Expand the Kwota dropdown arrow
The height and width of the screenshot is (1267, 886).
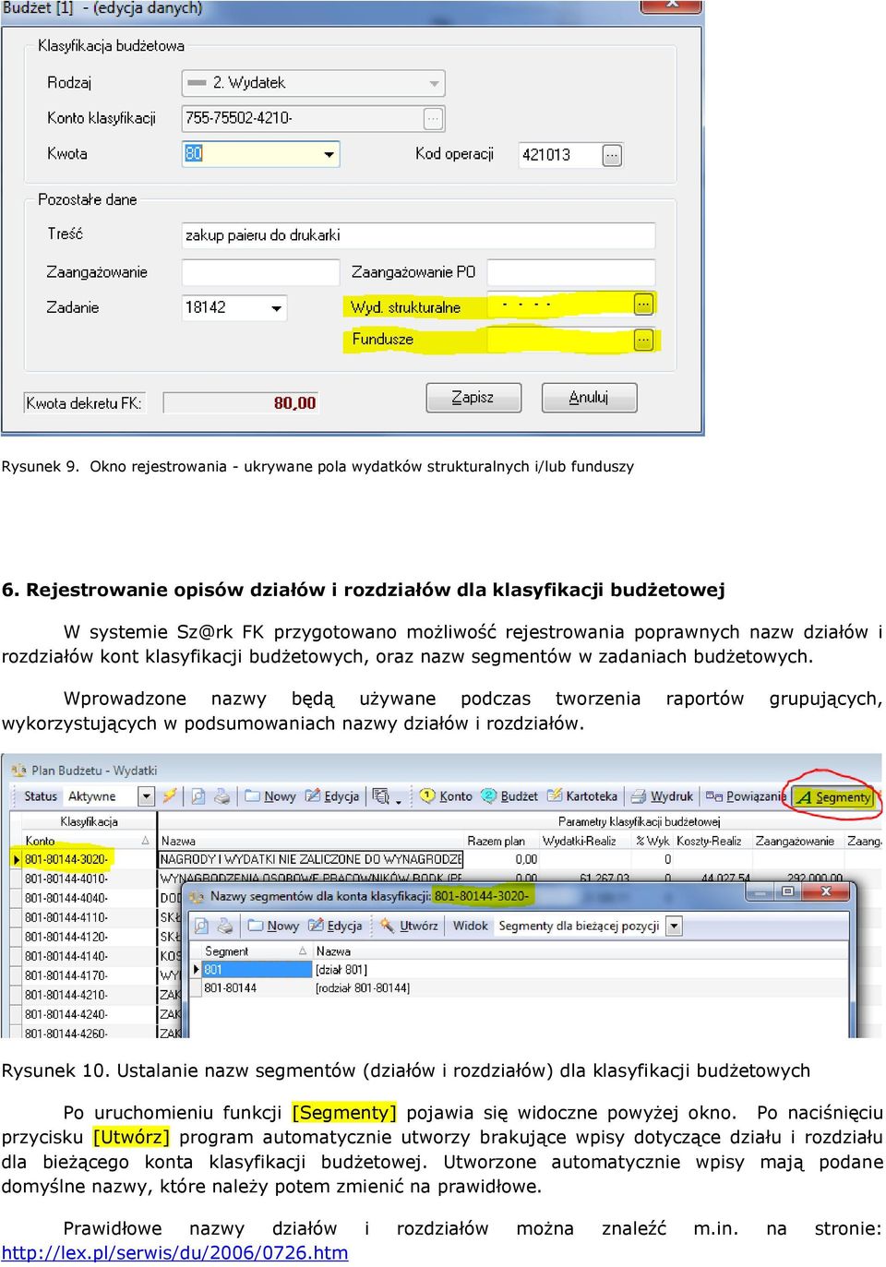coord(329,154)
